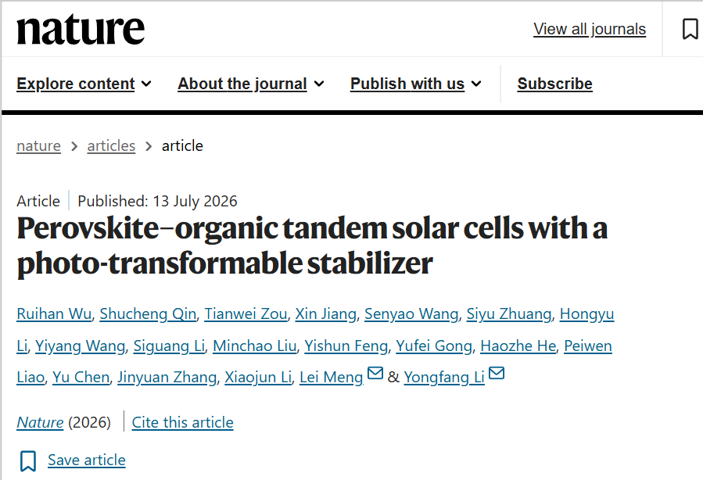This screenshot has width=703, height=480.
Task: Open author Minchao Liu's link
Action: [255, 346]
